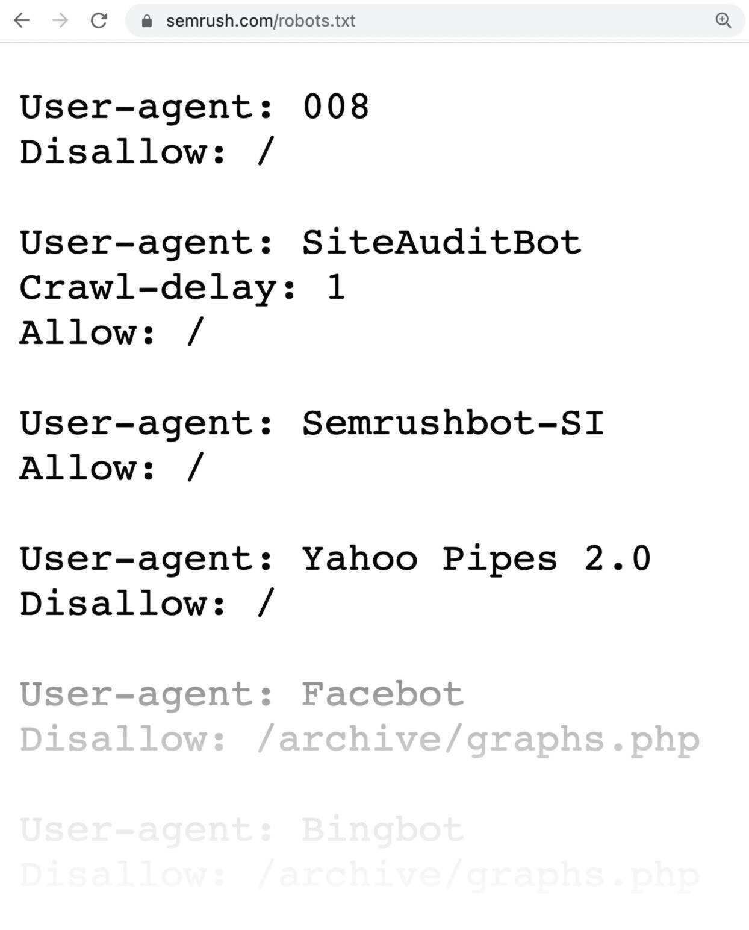Viewport: 749px width, 930px height.
Task: Select the 'User-agent: Semrushbot-SI' line
Action: coord(313,423)
